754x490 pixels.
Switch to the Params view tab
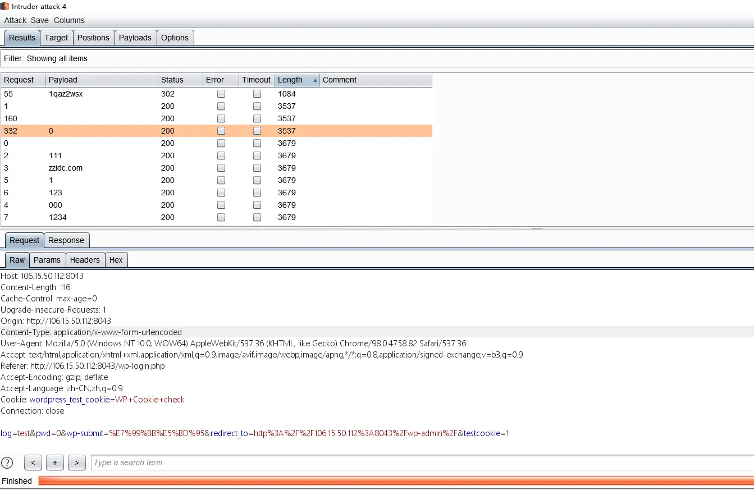47,260
